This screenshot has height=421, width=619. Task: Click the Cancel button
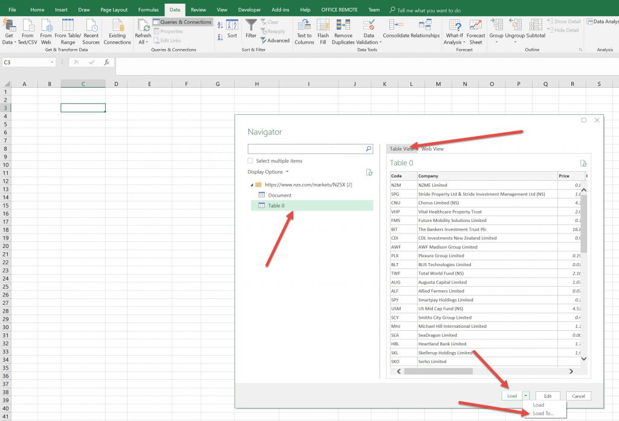[578, 396]
